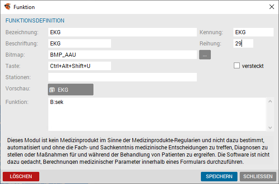Focus the Bezeichnung input field
Image resolution: width=279 pixels, height=184 pixels.
point(122,32)
